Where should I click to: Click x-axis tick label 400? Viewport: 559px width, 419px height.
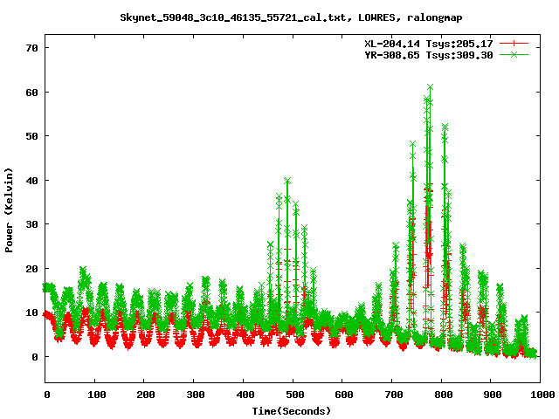point(245,395)
